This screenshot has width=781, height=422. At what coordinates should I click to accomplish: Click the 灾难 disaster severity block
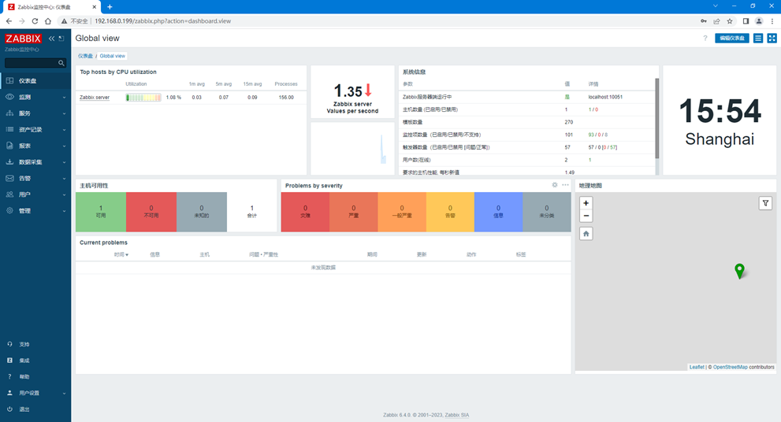tap(305, 212)
